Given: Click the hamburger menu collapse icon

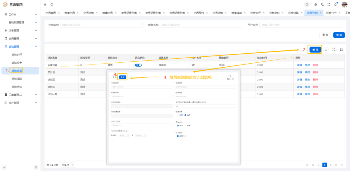Looking at the screenshot, I should click(x=45, y=4).
